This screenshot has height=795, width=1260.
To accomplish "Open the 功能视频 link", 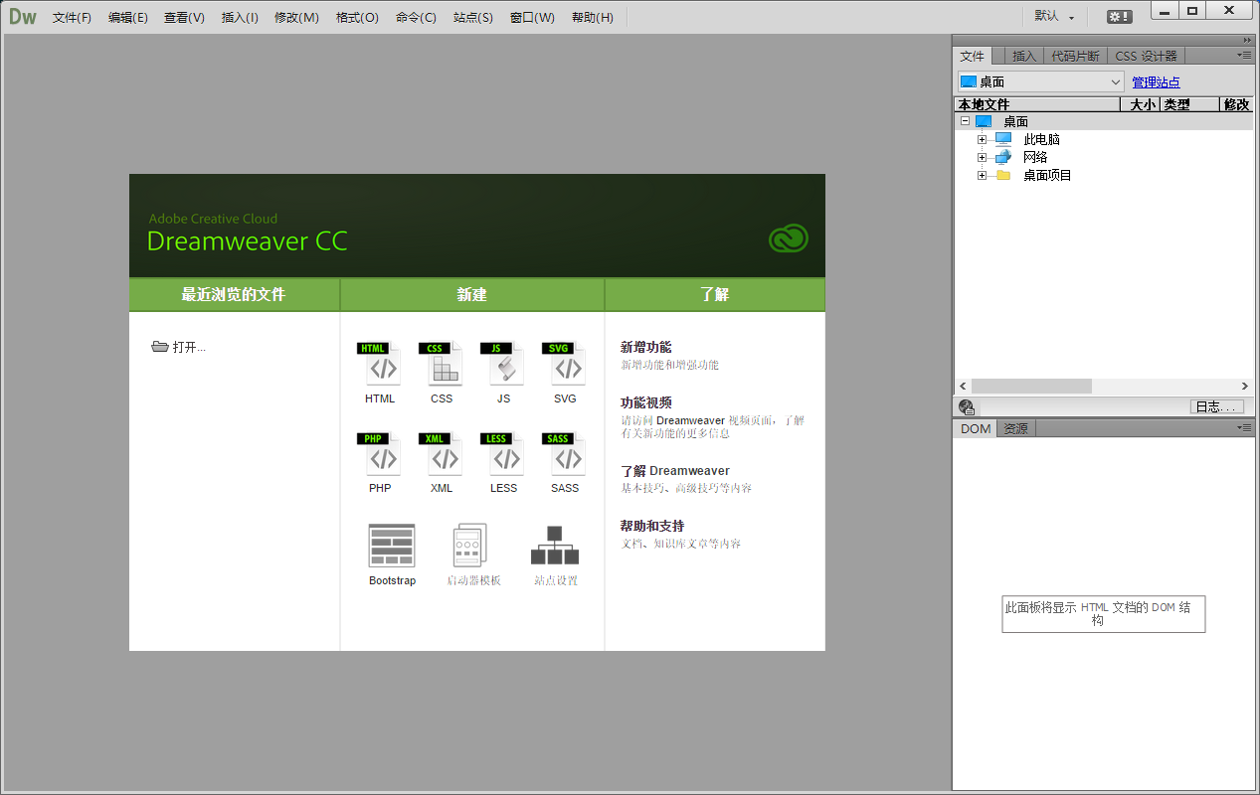I will (x=646, y=402).
